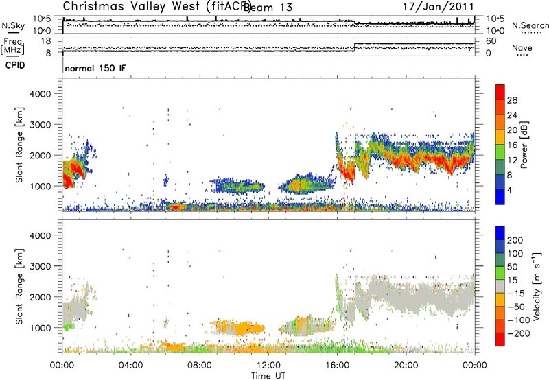
Task: Click the 'Christmas Valley West (fitACF)' title
Action: coord(156,6)
